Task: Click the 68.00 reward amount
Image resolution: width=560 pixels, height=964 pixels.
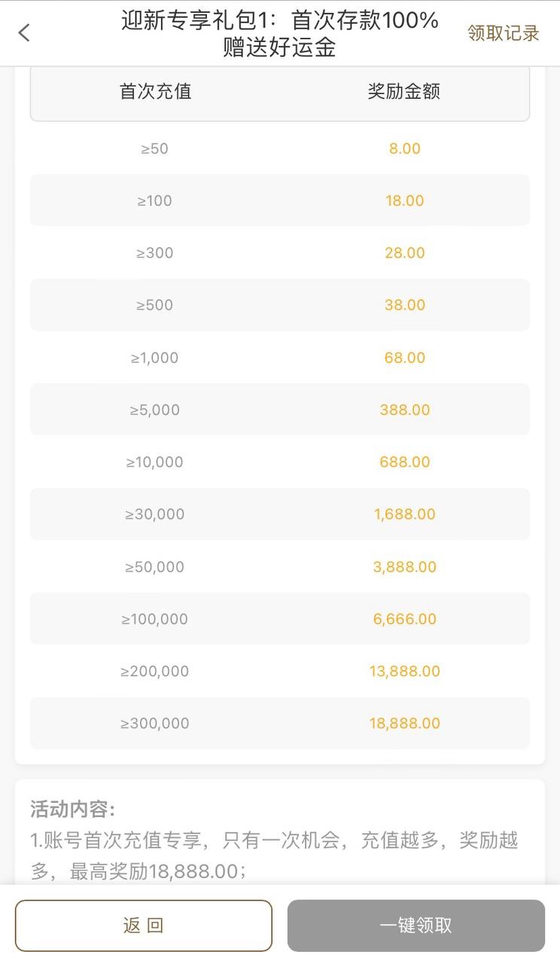Action: 404,358
